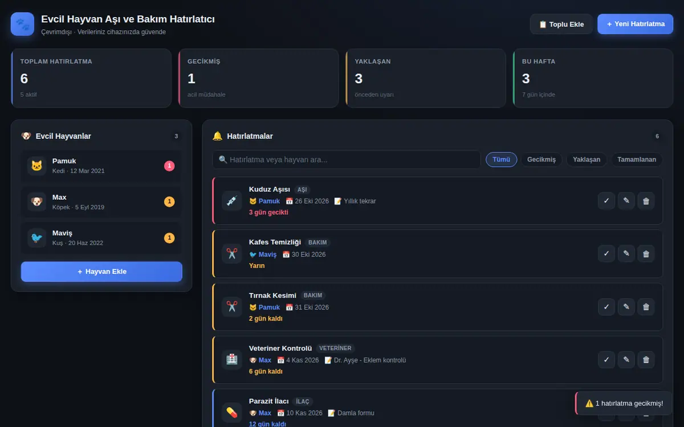This screenshot has height=427, width=684.
Task: Complete the Tırnak Kesimi reminder
Action: (606, 307)
